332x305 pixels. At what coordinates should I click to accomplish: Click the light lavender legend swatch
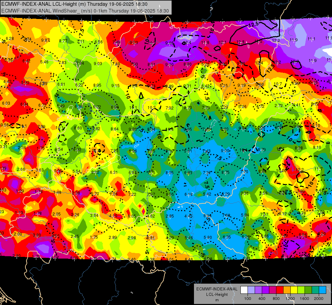tap(251, 290)
